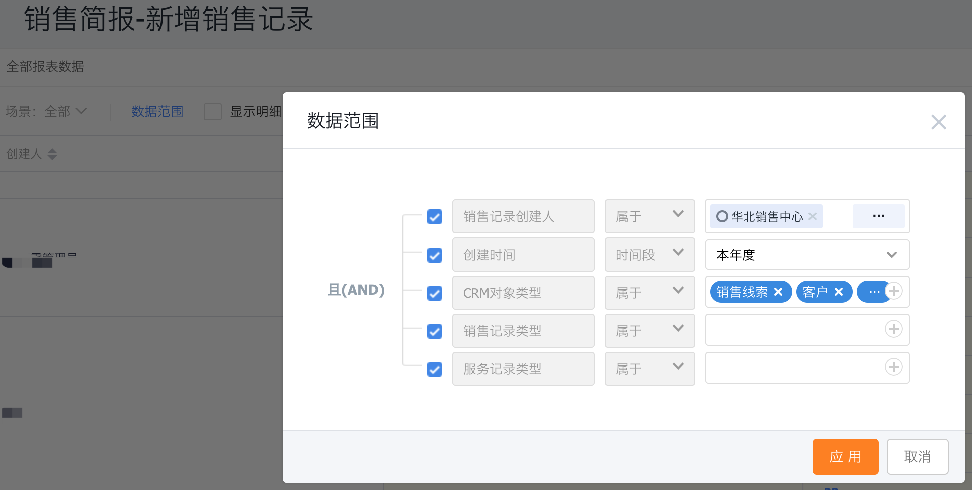Expand the 场景 全部 dropdown
Image resolution: width=972 pixels, height=490 pixels.
(65, 111)
